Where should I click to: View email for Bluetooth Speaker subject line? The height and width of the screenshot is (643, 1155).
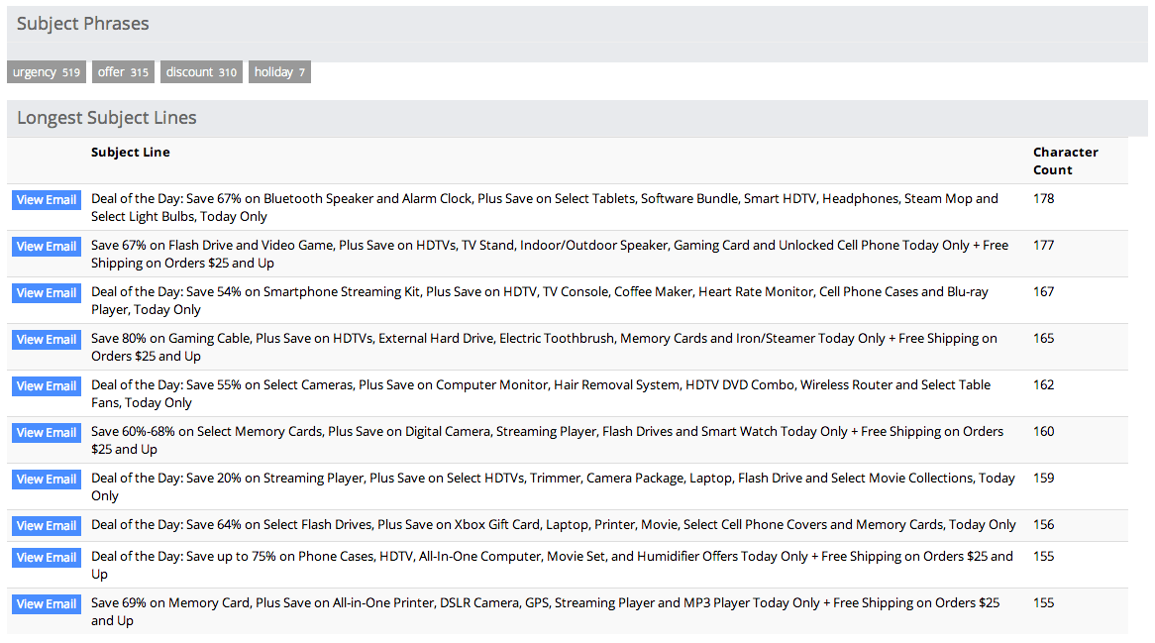(47, 200)
